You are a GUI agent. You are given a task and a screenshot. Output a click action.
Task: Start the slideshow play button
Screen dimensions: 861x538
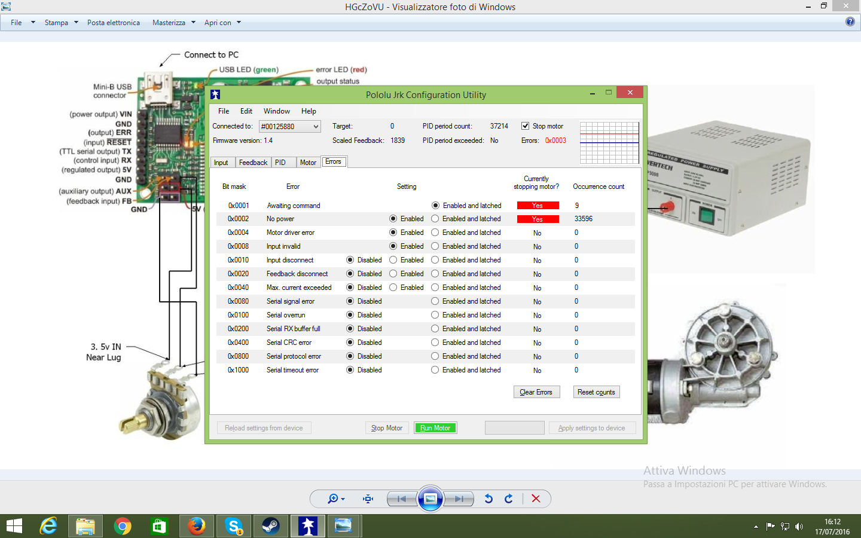pyautogui.click(x=430, y=499)
